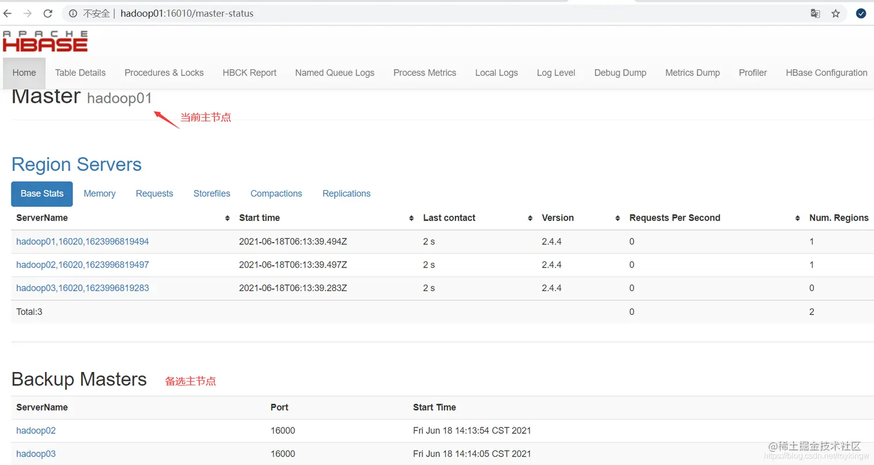
Task: Switch to the Requests tab
Action: (154, 194)
